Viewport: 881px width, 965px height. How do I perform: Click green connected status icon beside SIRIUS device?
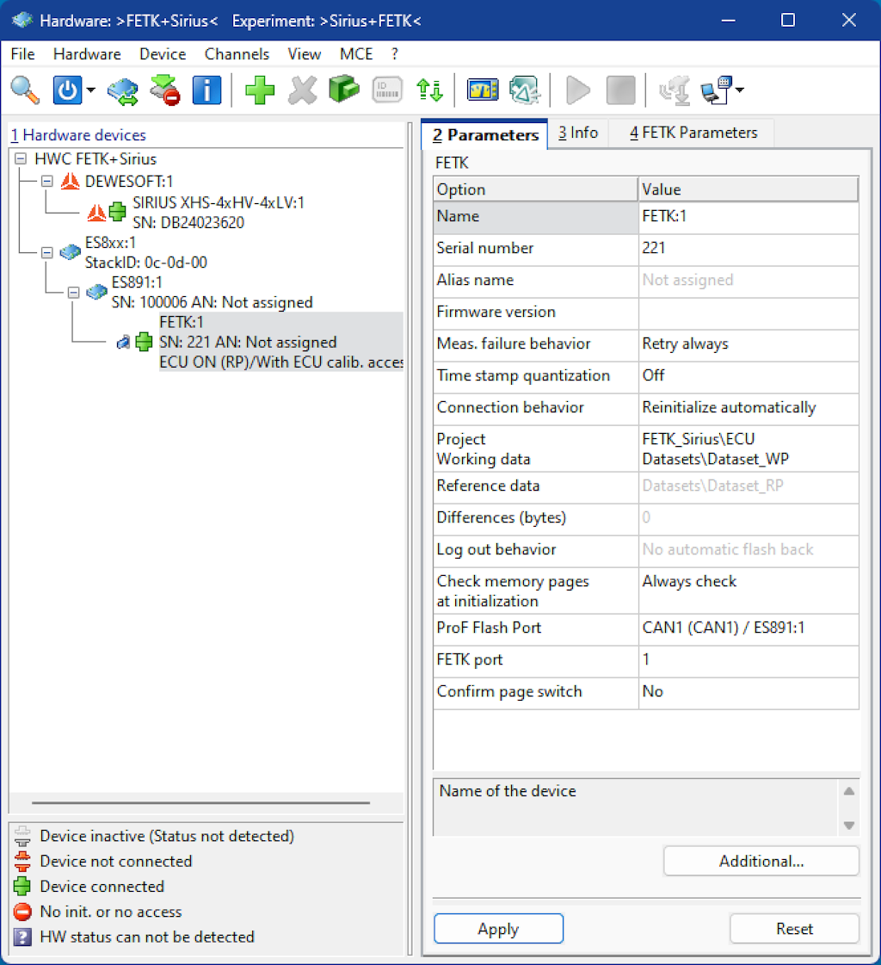[117, 212]
